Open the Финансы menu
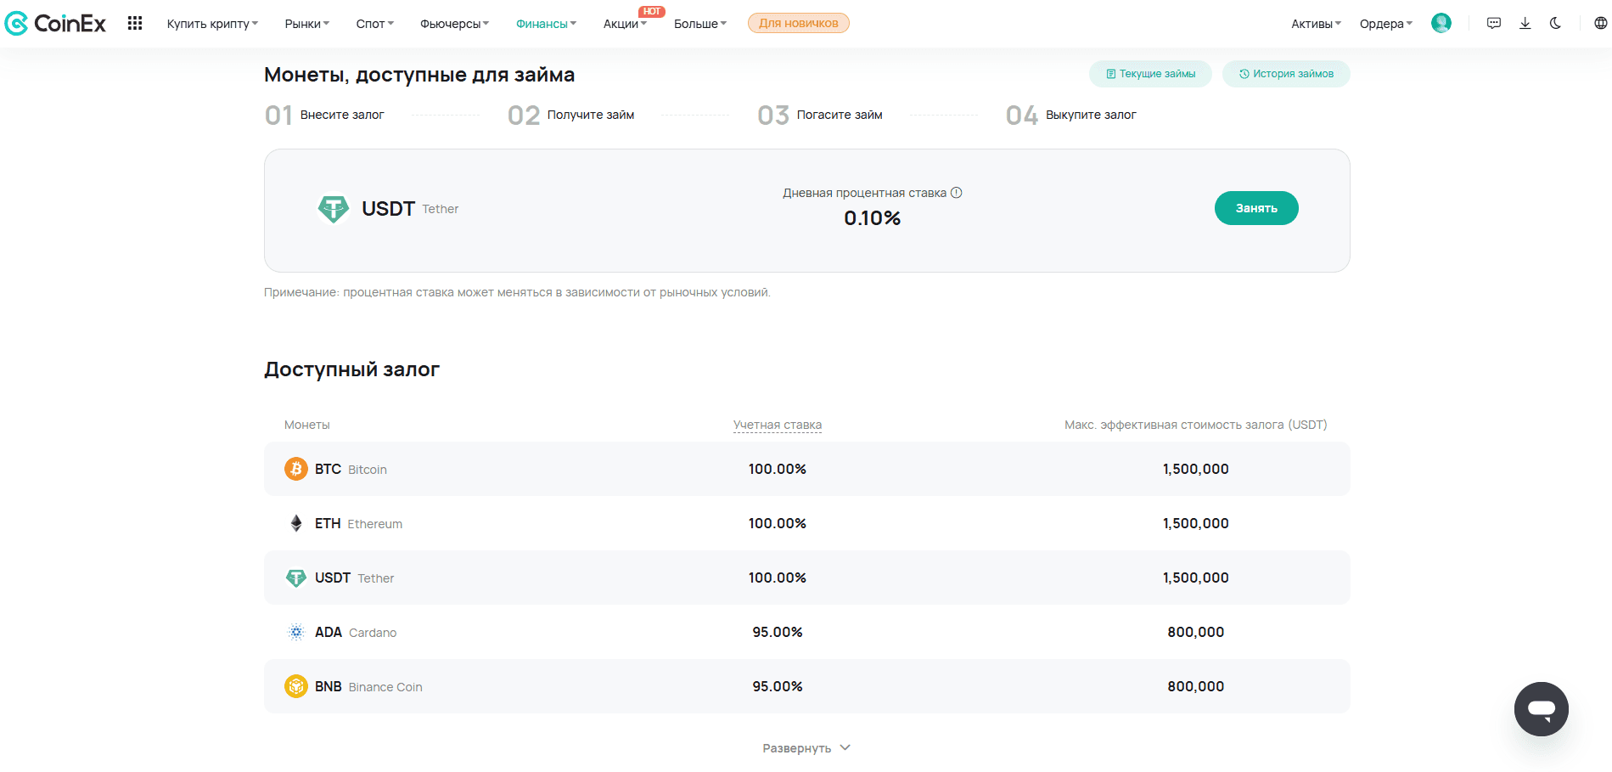This screenshot has width=1612, height=772. coord(547,24)
